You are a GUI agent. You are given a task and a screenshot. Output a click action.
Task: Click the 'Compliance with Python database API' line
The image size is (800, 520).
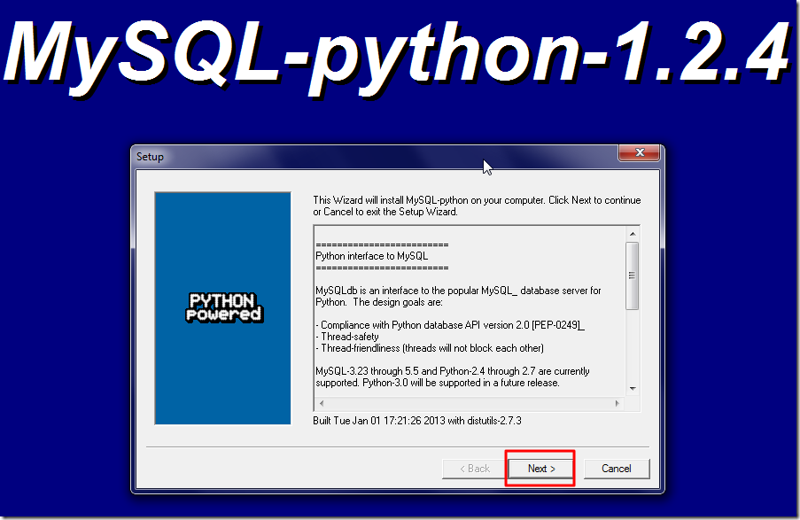[x=450, y=325]
